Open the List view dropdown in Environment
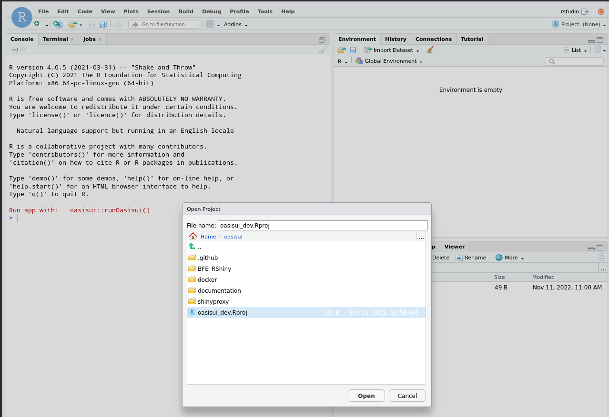609x417 pixels. point(575,50)
